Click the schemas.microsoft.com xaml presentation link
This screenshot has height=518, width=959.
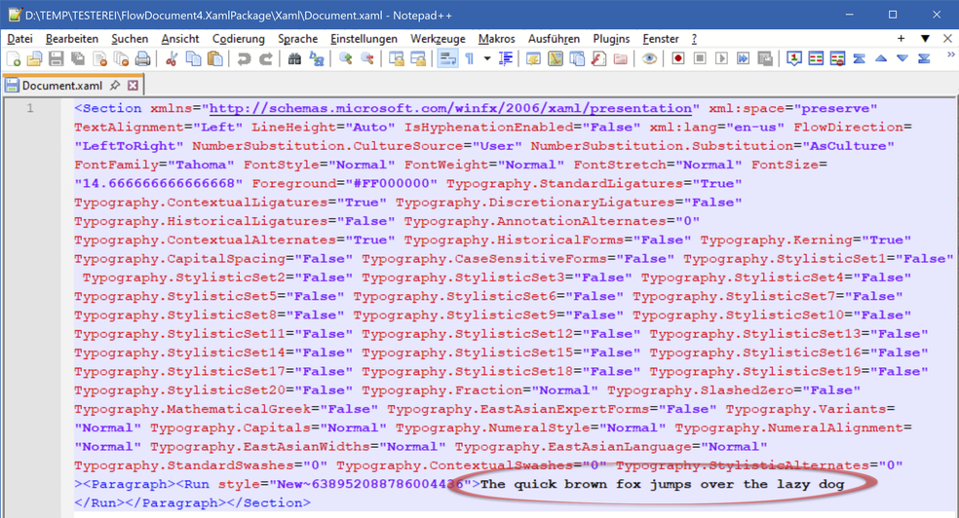[450, 108]
